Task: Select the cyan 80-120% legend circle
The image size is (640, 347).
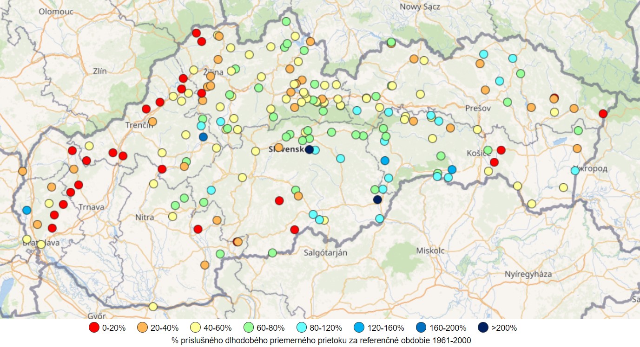Action: click(x=303, y=328)
